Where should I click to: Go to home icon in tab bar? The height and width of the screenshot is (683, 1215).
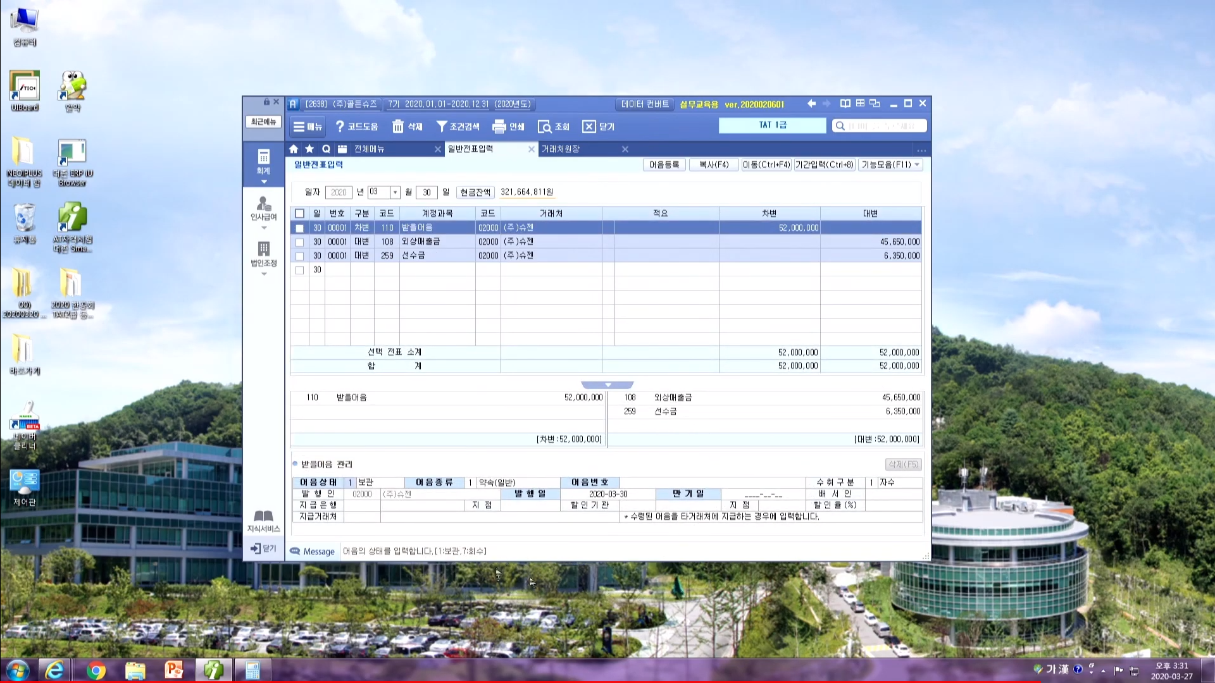click(x=294, y=149)
